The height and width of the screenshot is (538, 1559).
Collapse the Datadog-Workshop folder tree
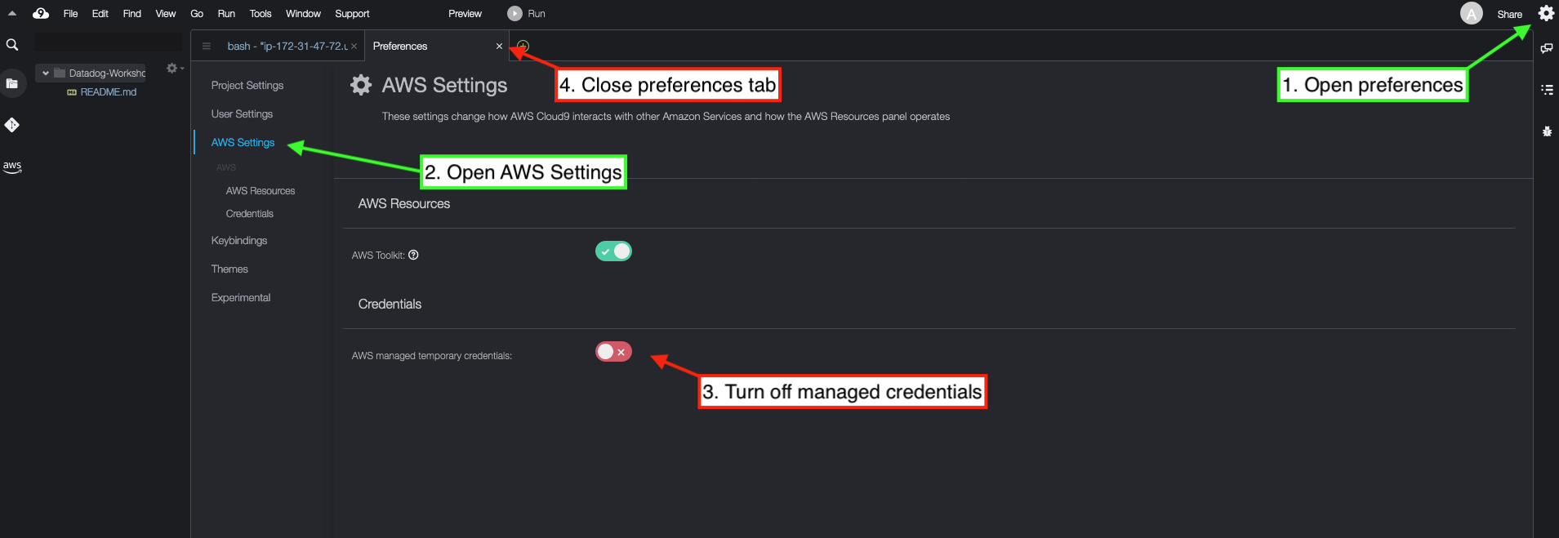46,73
